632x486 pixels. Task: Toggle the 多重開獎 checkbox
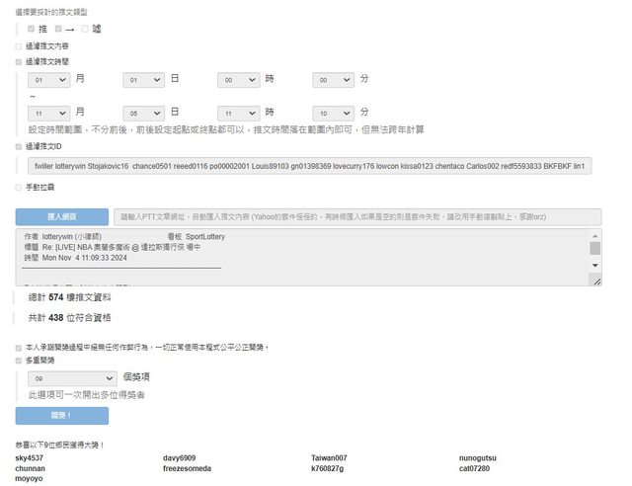tap(19, 361)
